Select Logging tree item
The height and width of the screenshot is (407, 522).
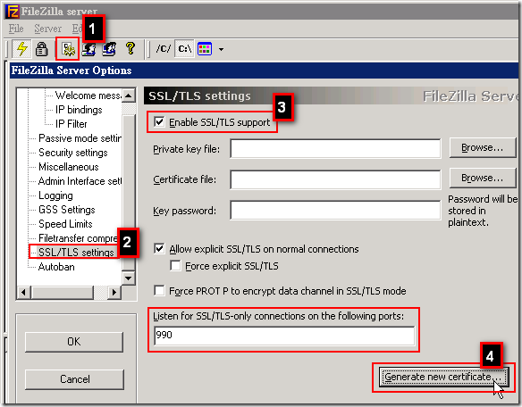pos(55,195)
